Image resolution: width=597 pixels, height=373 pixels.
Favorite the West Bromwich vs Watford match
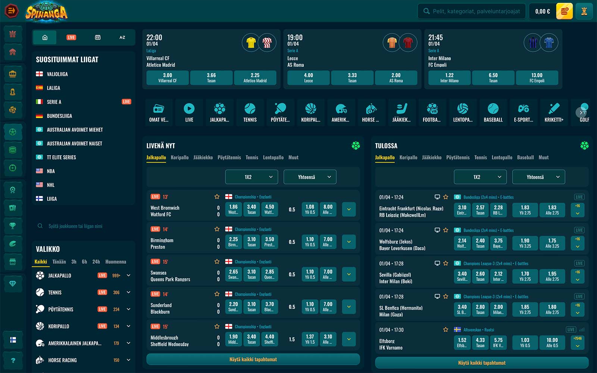click(217, 197)
